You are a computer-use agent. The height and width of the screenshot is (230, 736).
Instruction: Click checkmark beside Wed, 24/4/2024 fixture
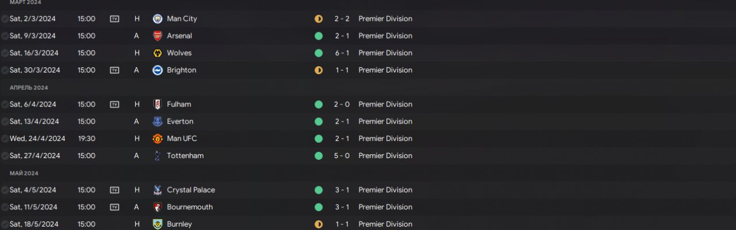pyautogui.click(x=5, y=139)
